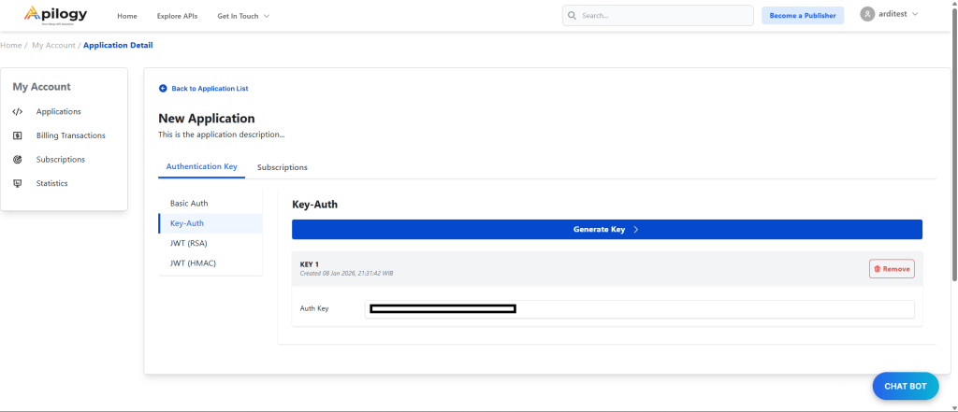Click the Apilogy logo

58,16
